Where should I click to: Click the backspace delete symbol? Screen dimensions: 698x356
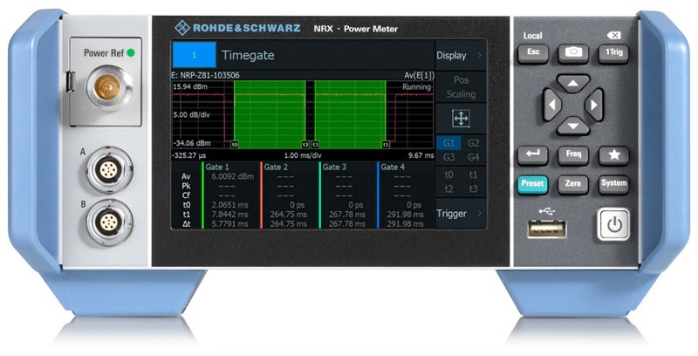pyautogui.click(x=614, y=36)
